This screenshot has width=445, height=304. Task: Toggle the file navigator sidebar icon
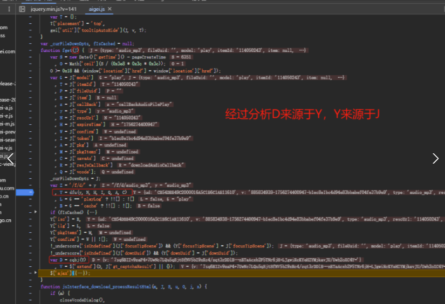tap(22, 9)
